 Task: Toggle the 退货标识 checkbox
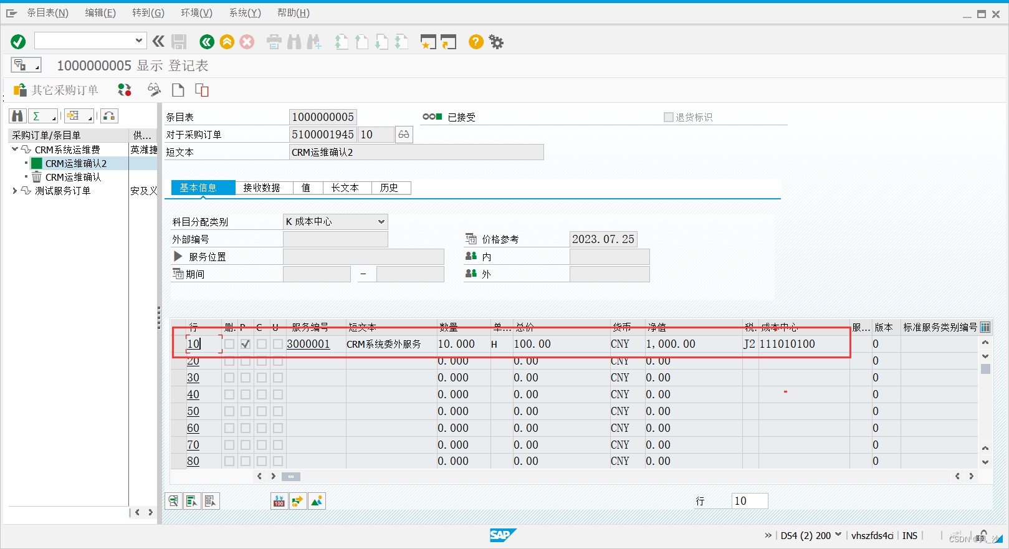[669, 117]
